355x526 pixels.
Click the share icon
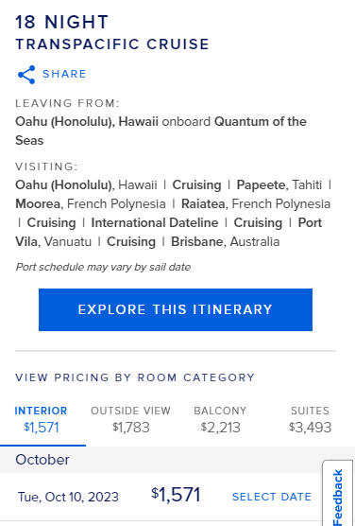click(26, 75)
